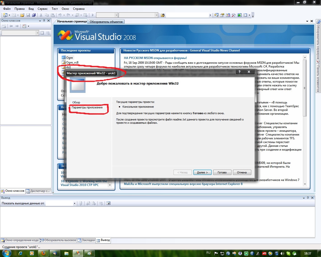
Task: Click Отмена button in the wizard
Action: click(x=242, y=172)
